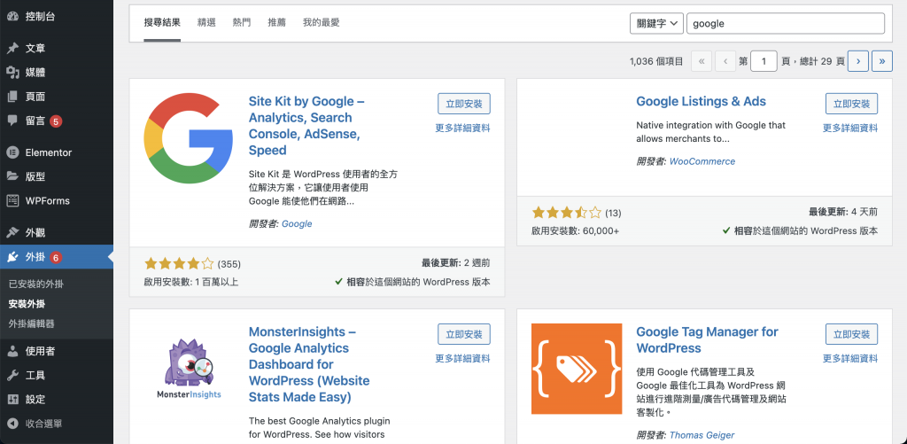
Task: Click the Elementor logo icon in sidebar
Action: pyautogui.click(x=12, y=152)
